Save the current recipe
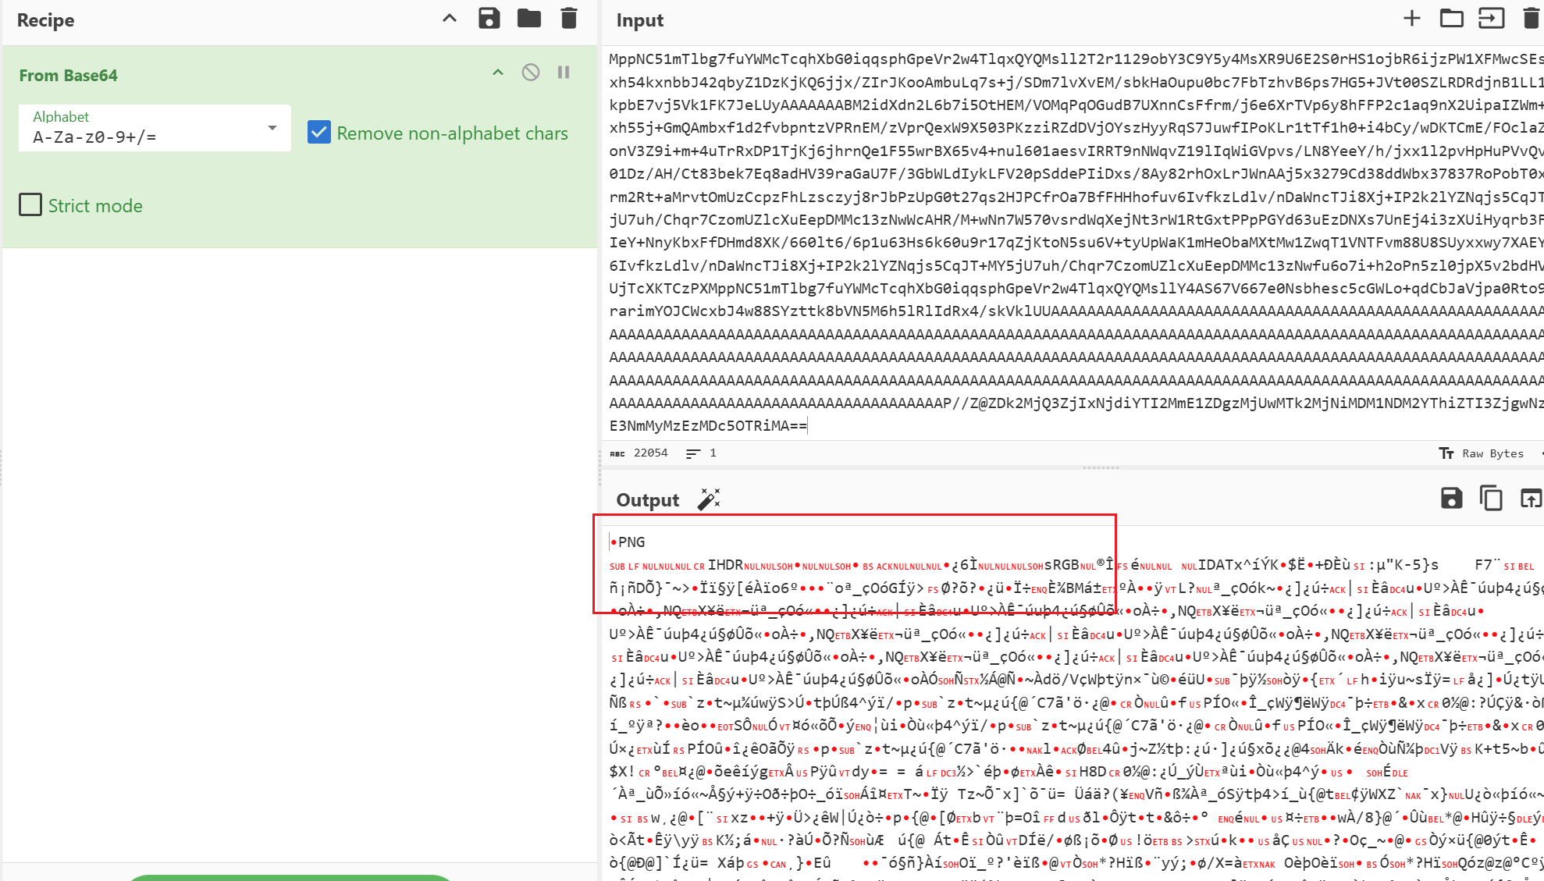Screen dimensions: 1544x881 (x=489, y=19)
